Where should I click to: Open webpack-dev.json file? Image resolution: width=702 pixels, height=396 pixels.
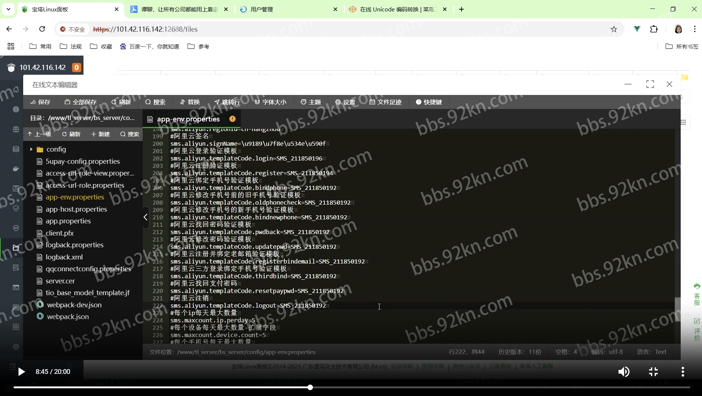(x=74, y=305)
